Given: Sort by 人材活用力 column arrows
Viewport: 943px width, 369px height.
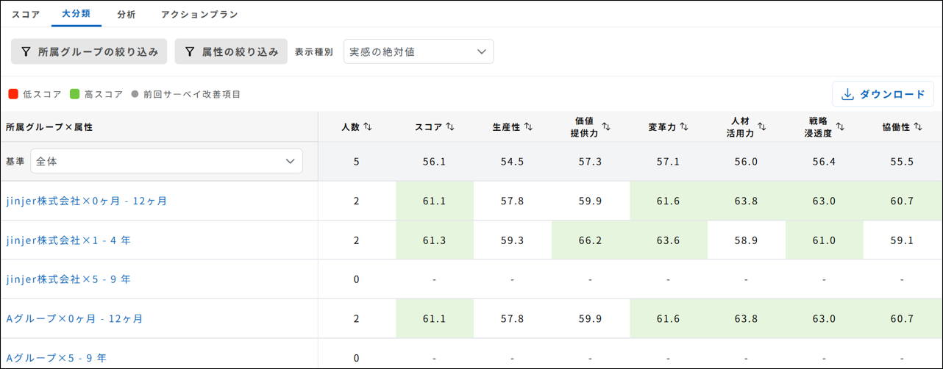Looking at the screenshot, I should [761, 127].
